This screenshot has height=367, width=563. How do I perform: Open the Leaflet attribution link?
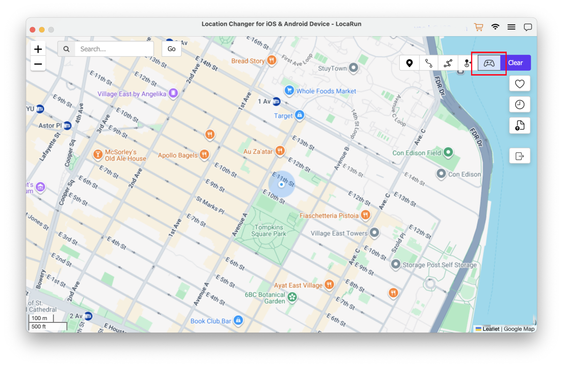tap(491, 329)
